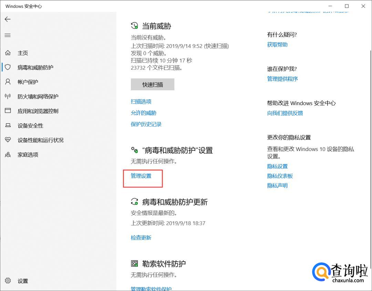Start a scan with 快速扫描 button
This screenshot has height=291, width=372.
click(x=153, y=84)
